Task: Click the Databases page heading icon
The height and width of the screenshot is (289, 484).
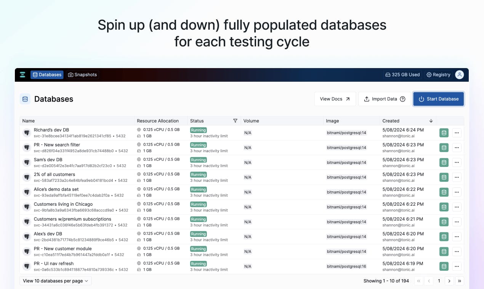Action: pyautogui.click(x=25, y=99)
